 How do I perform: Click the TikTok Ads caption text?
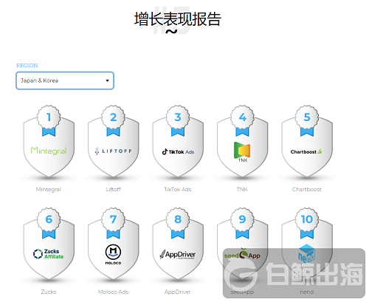pos(178,189)
